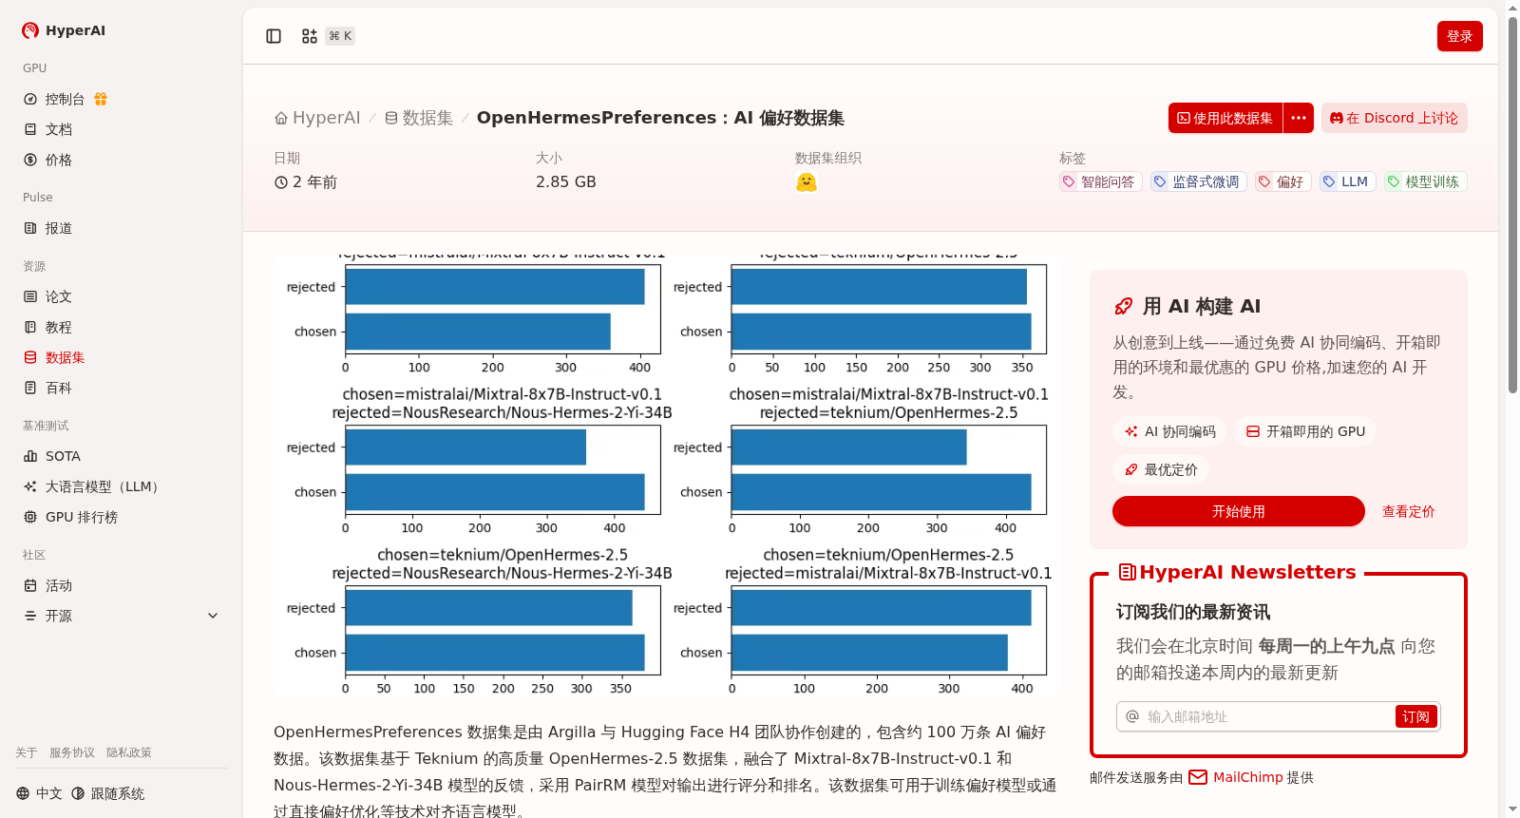Open the command search grid icon

coord(310,36)
